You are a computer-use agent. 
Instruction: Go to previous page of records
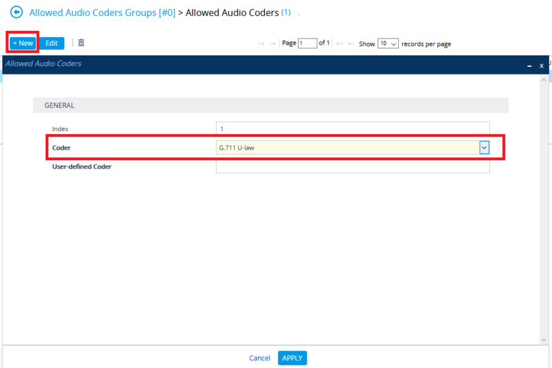click(273, 43)
